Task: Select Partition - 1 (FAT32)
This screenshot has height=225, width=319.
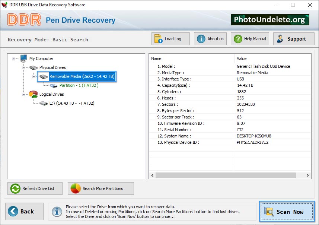Action: [79, 85]
